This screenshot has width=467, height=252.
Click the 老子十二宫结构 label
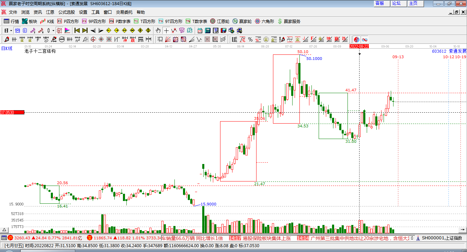(40, 51)
